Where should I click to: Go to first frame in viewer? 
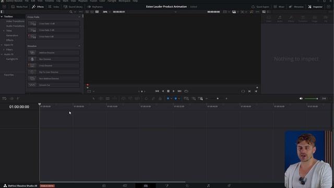(157, 91)
